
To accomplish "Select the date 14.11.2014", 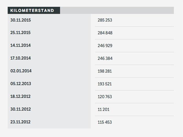I will pos(20,45).
